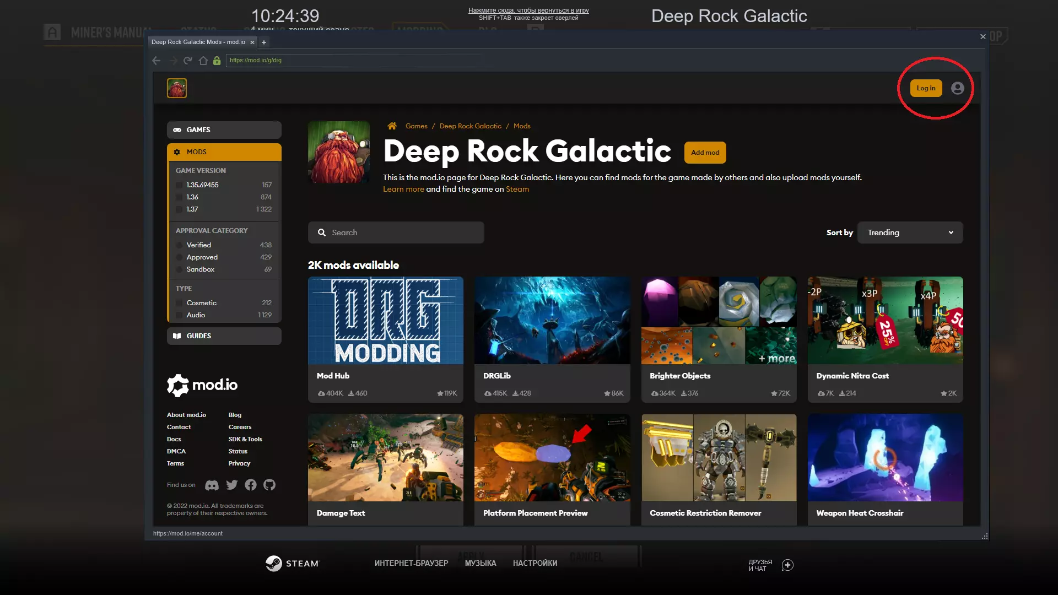Image resolution: width=1058 pixels, height=595 pixels.
Task: Select ИНТЕРНЕТ-БРАУЗЕР in Steam overlay menu
Action: 411,563
